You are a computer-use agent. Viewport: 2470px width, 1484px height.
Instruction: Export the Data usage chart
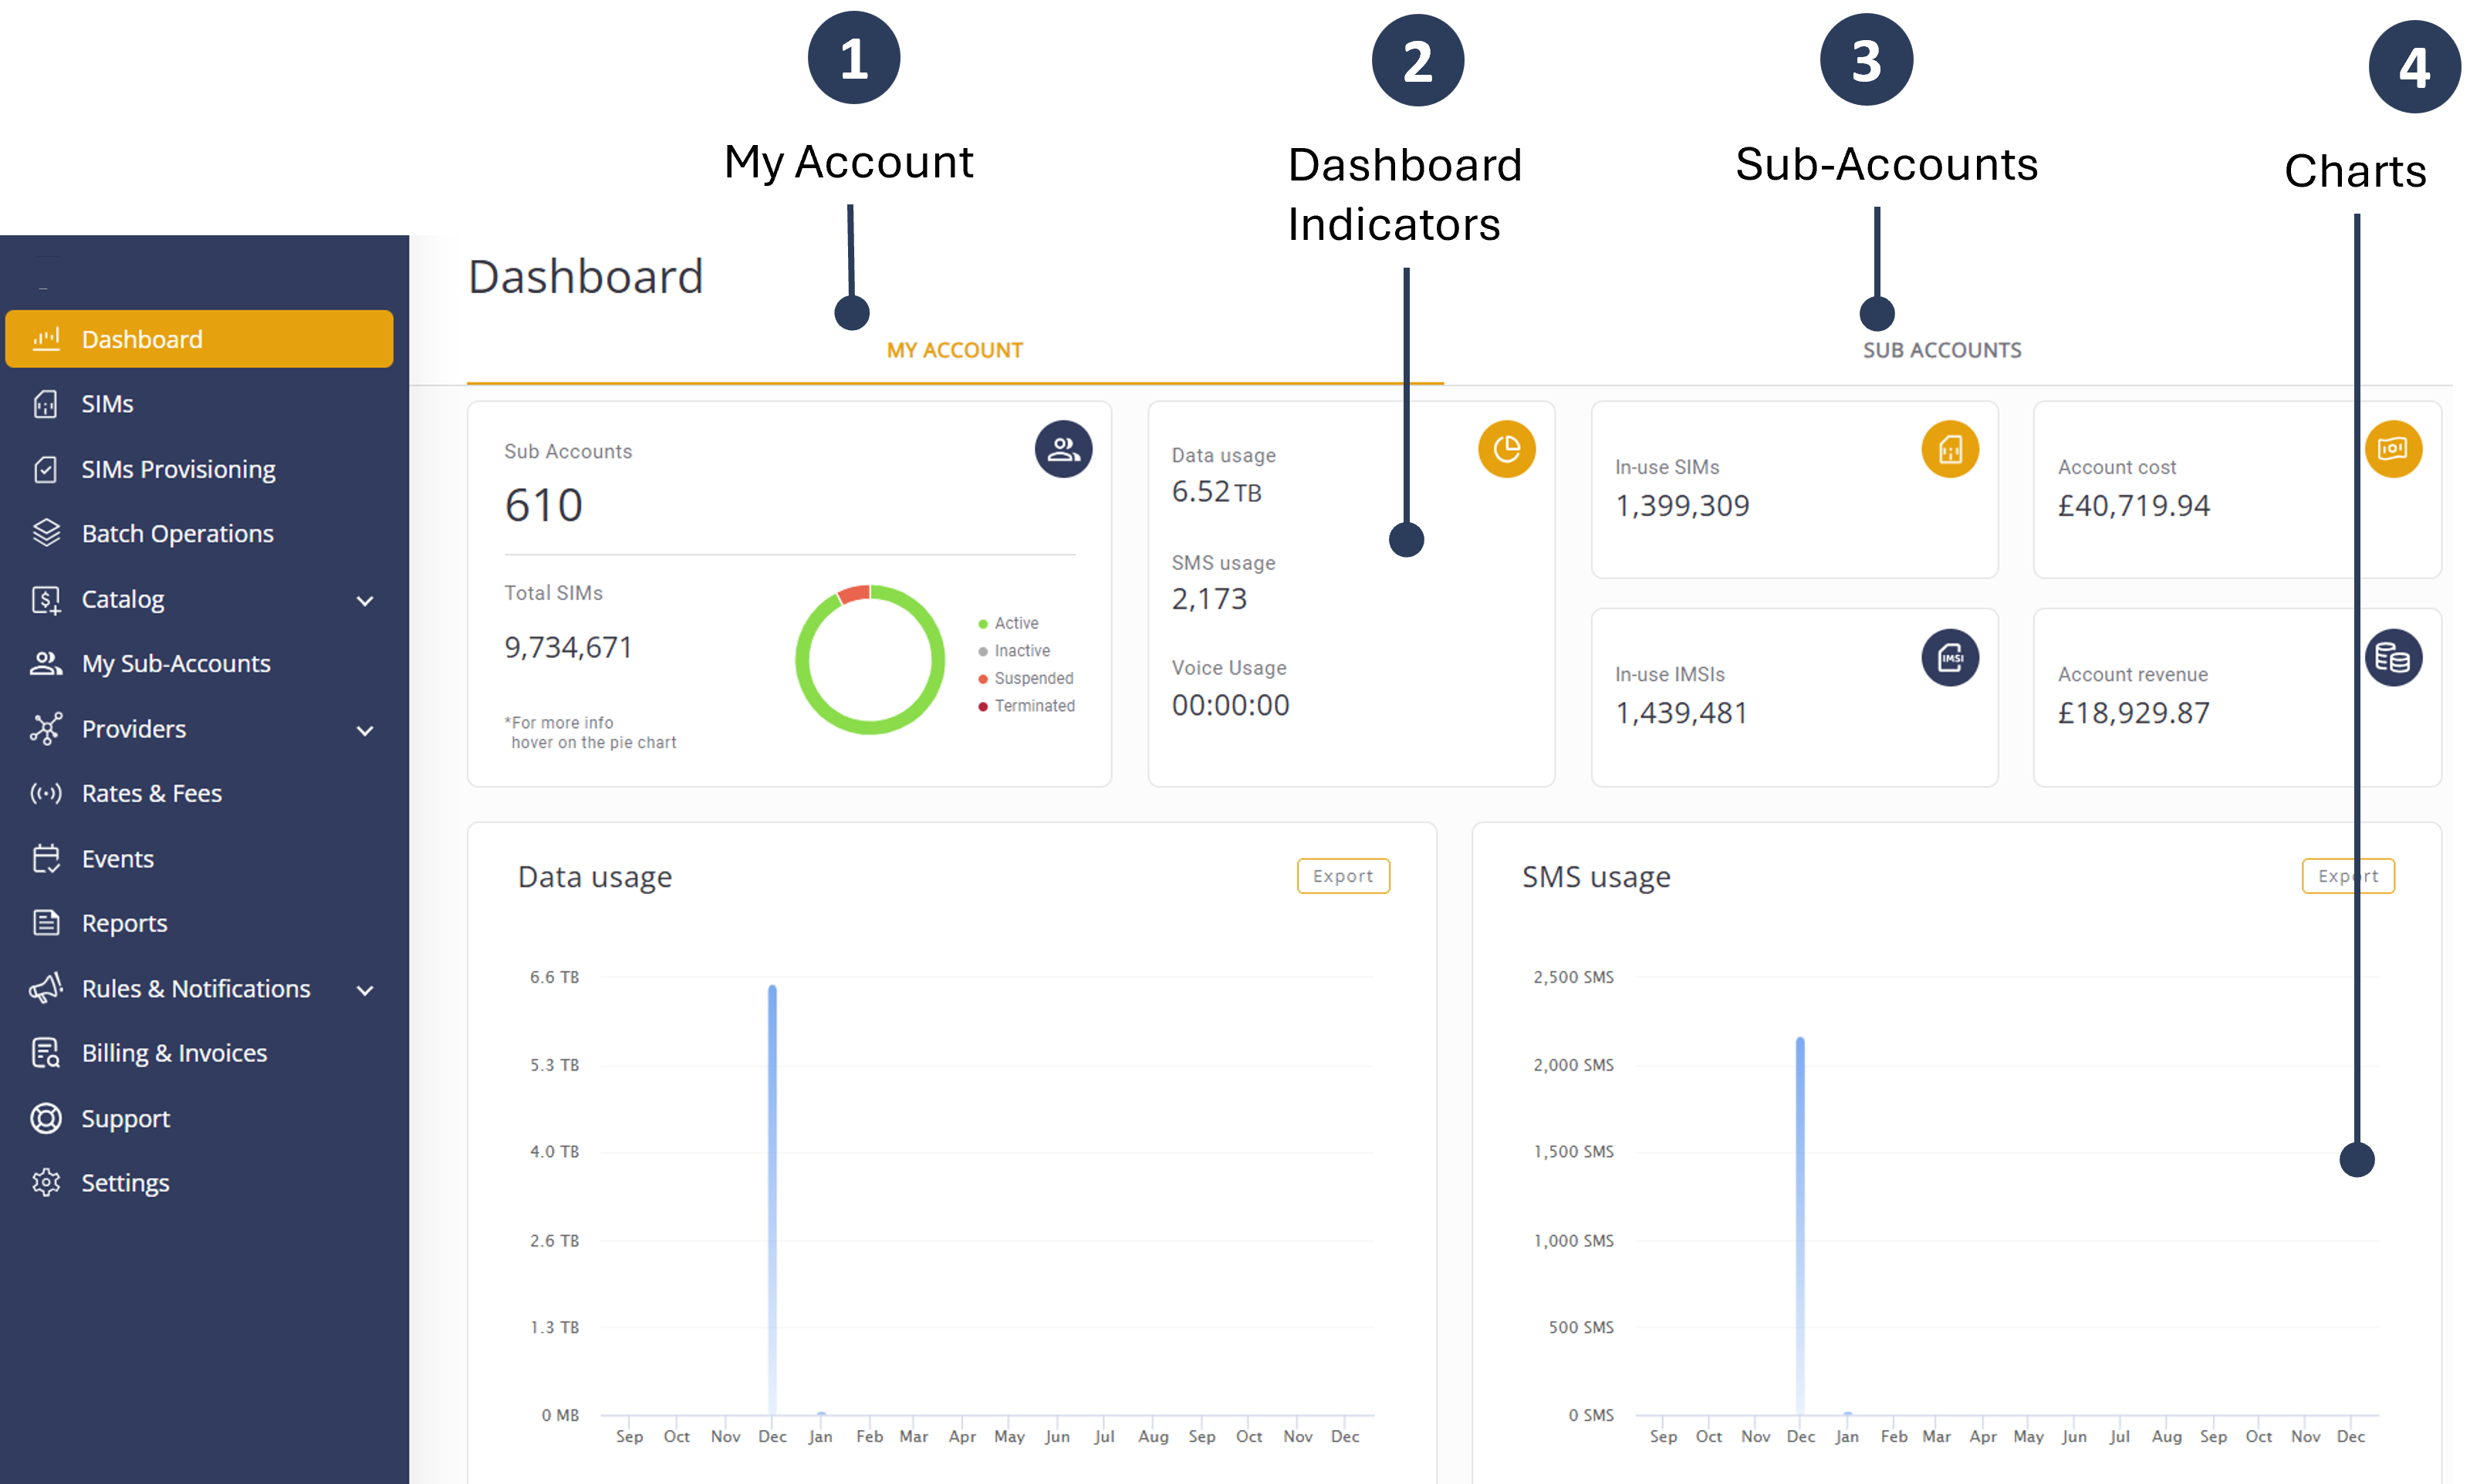pyautogui.click(x=1343, y=876)
